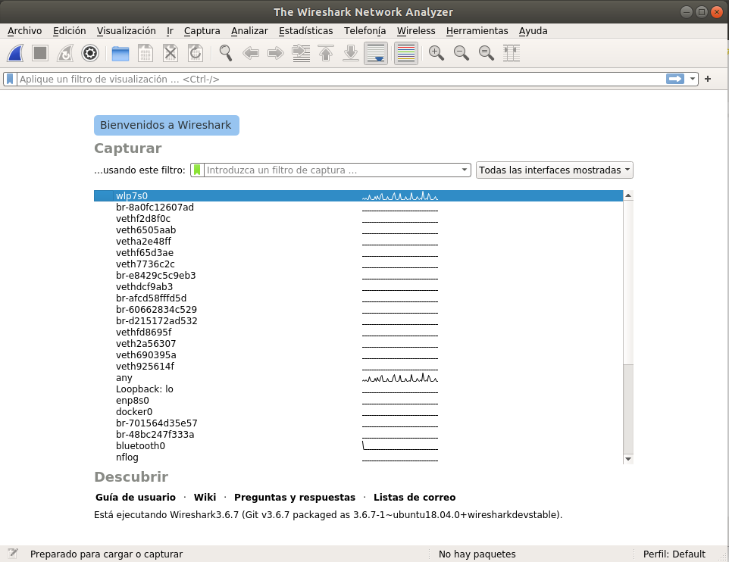
Task: Open the Visualización menu
Action: [126, 31]
